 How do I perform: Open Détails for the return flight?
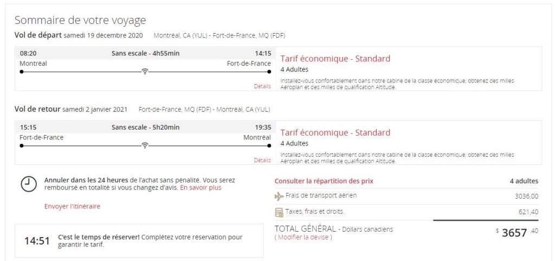pos(262,160)
